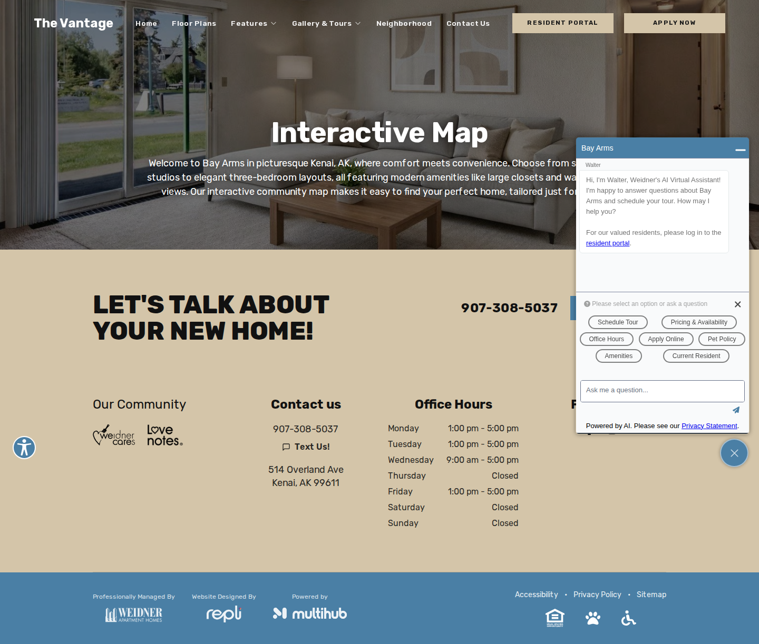Select the Schedule Tour chat option
The image size is (759, 644).
click(618, 322)
